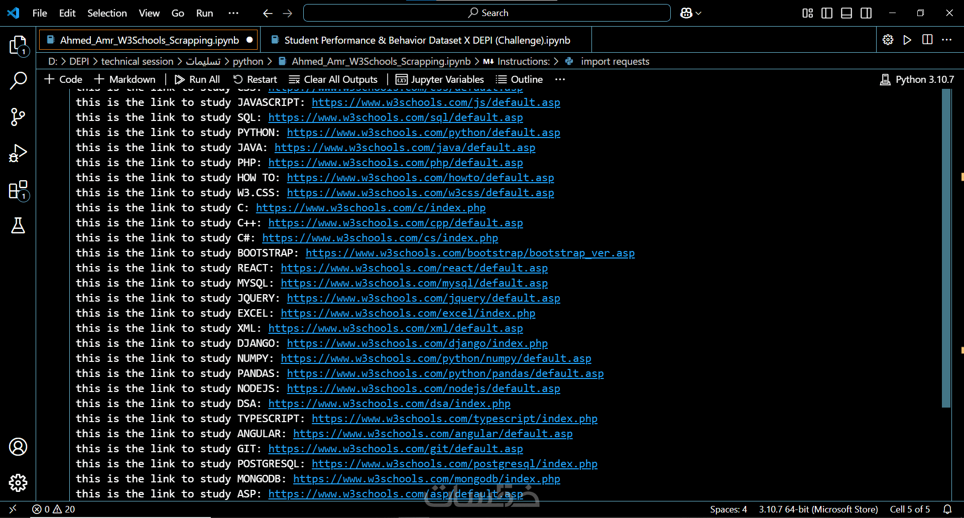
Task: Toggle the primary side bar
Action: pyautogui.click(x=827, y=13)
